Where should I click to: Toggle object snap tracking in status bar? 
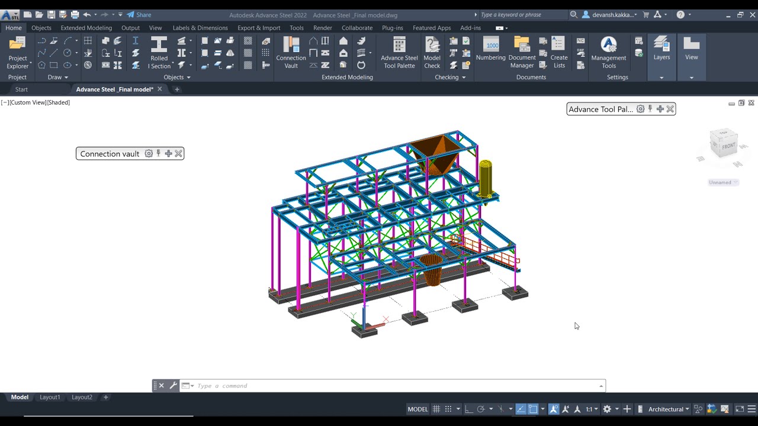pos(521,409)
